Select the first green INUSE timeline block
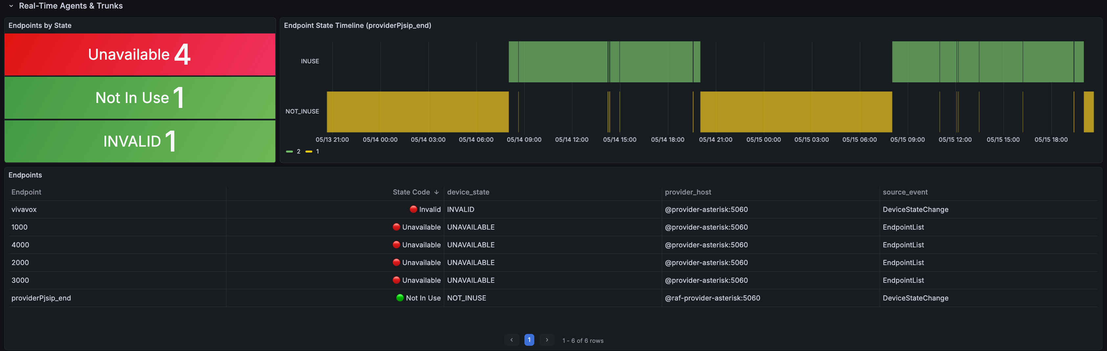The width and height of the screenshot is (1107, 351). click(x=604, y=62)
